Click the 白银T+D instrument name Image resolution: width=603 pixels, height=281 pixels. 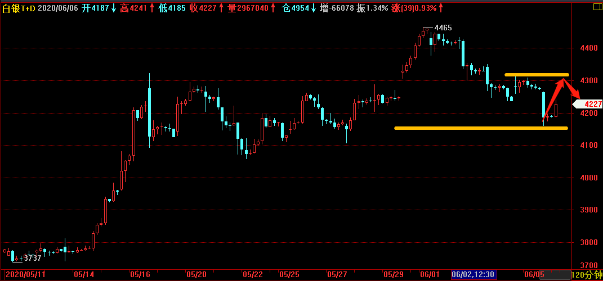point(19,8)
